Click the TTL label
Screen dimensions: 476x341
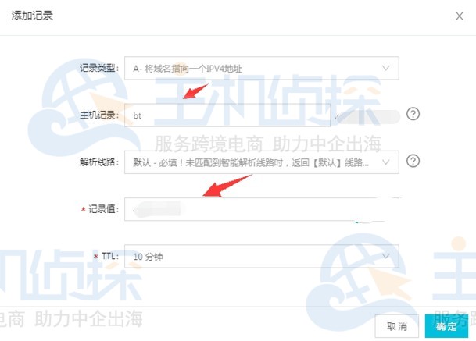pos(110,257)
